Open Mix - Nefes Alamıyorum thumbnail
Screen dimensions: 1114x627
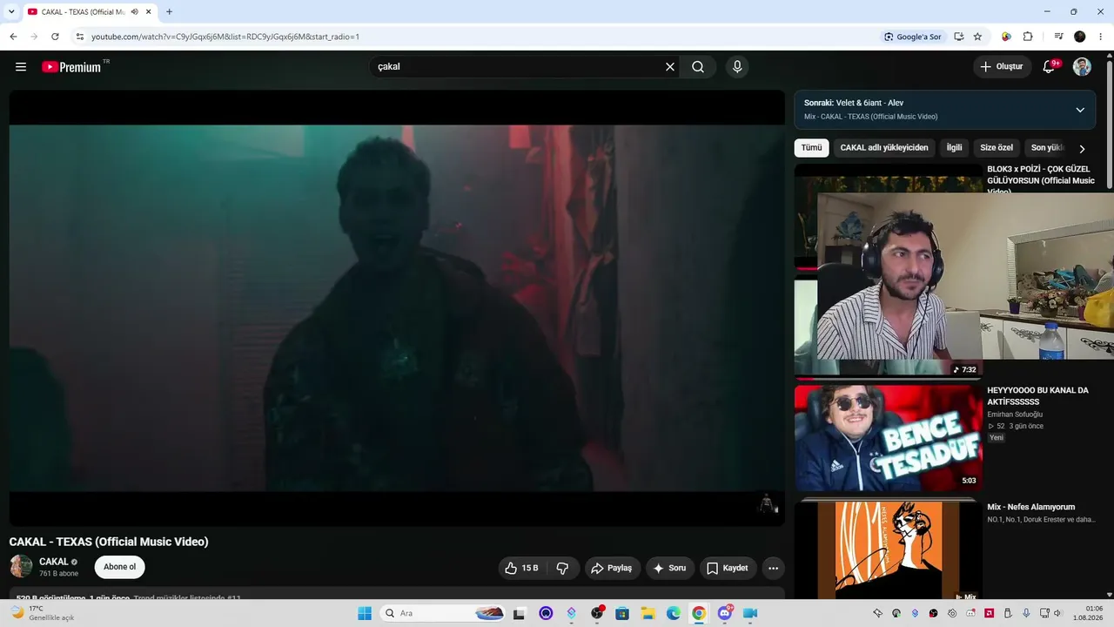point(888,550)
